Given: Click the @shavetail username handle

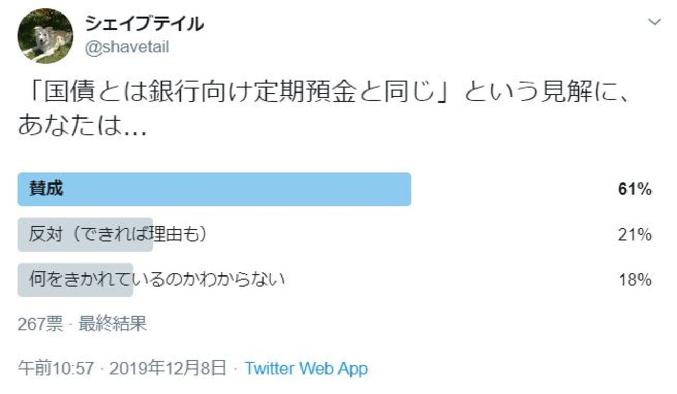Looking at the screenshot, I should (x=127, y=48).
